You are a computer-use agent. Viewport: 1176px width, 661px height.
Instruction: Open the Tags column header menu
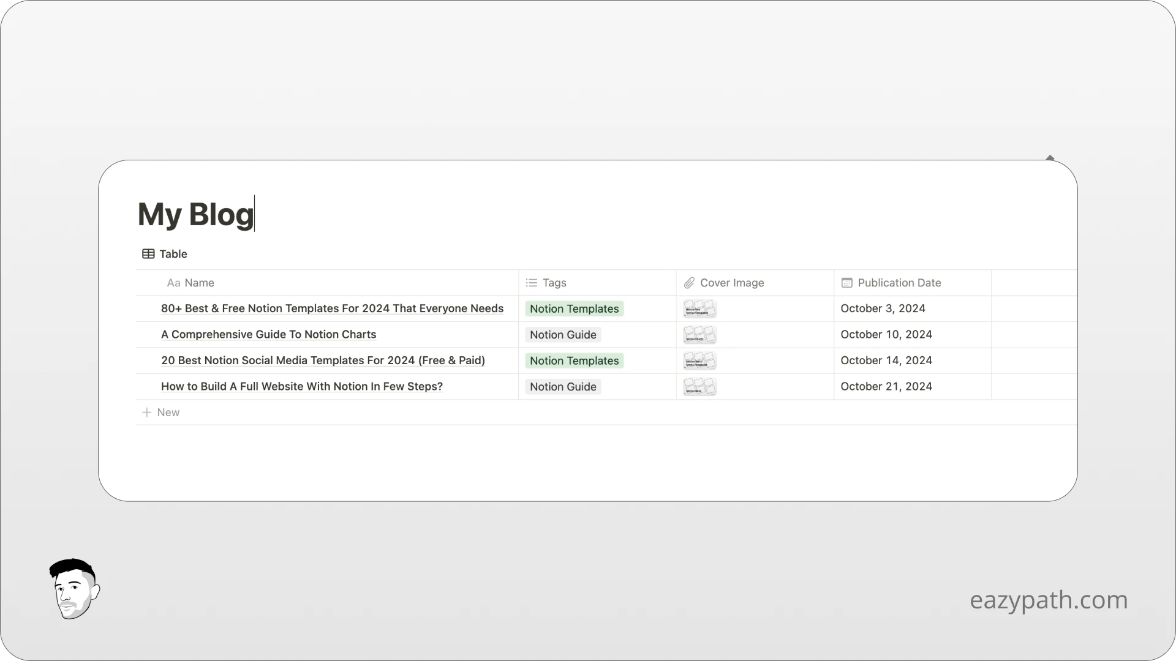pos(554,283)
